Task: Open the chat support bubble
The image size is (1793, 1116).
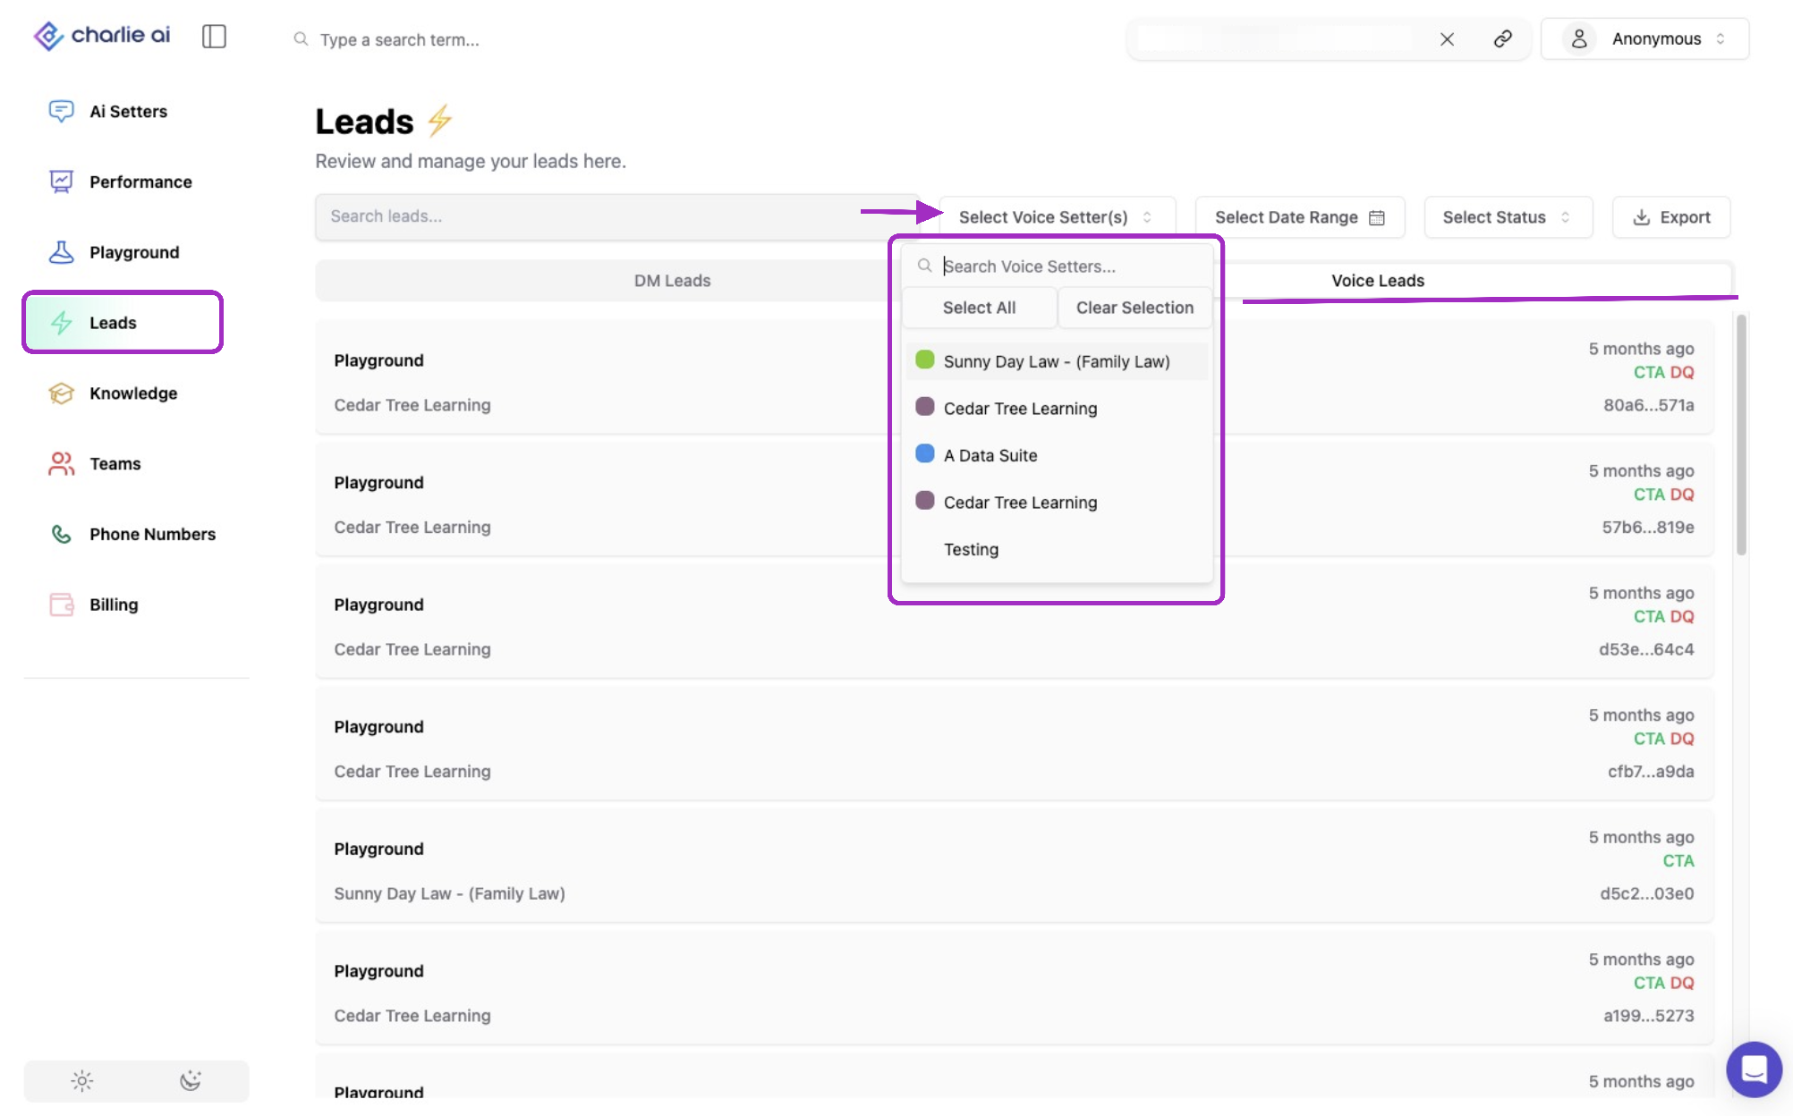Action: tap(1755, 1069)
